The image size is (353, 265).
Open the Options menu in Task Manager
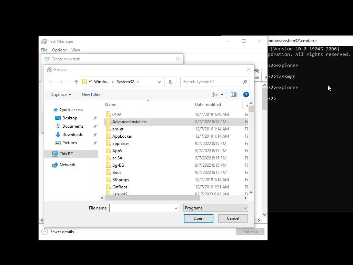click(59, 50)
